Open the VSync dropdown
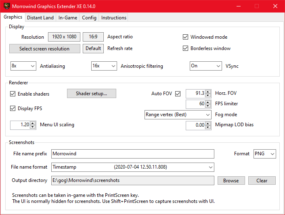The width and height of the screenshot is (285, 215). coord(206,66)
